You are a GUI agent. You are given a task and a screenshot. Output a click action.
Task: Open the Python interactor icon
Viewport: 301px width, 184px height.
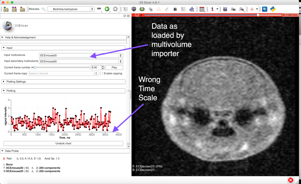point(273,9)
